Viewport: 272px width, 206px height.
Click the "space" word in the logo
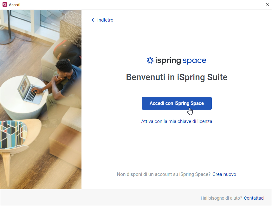(194, 61)
